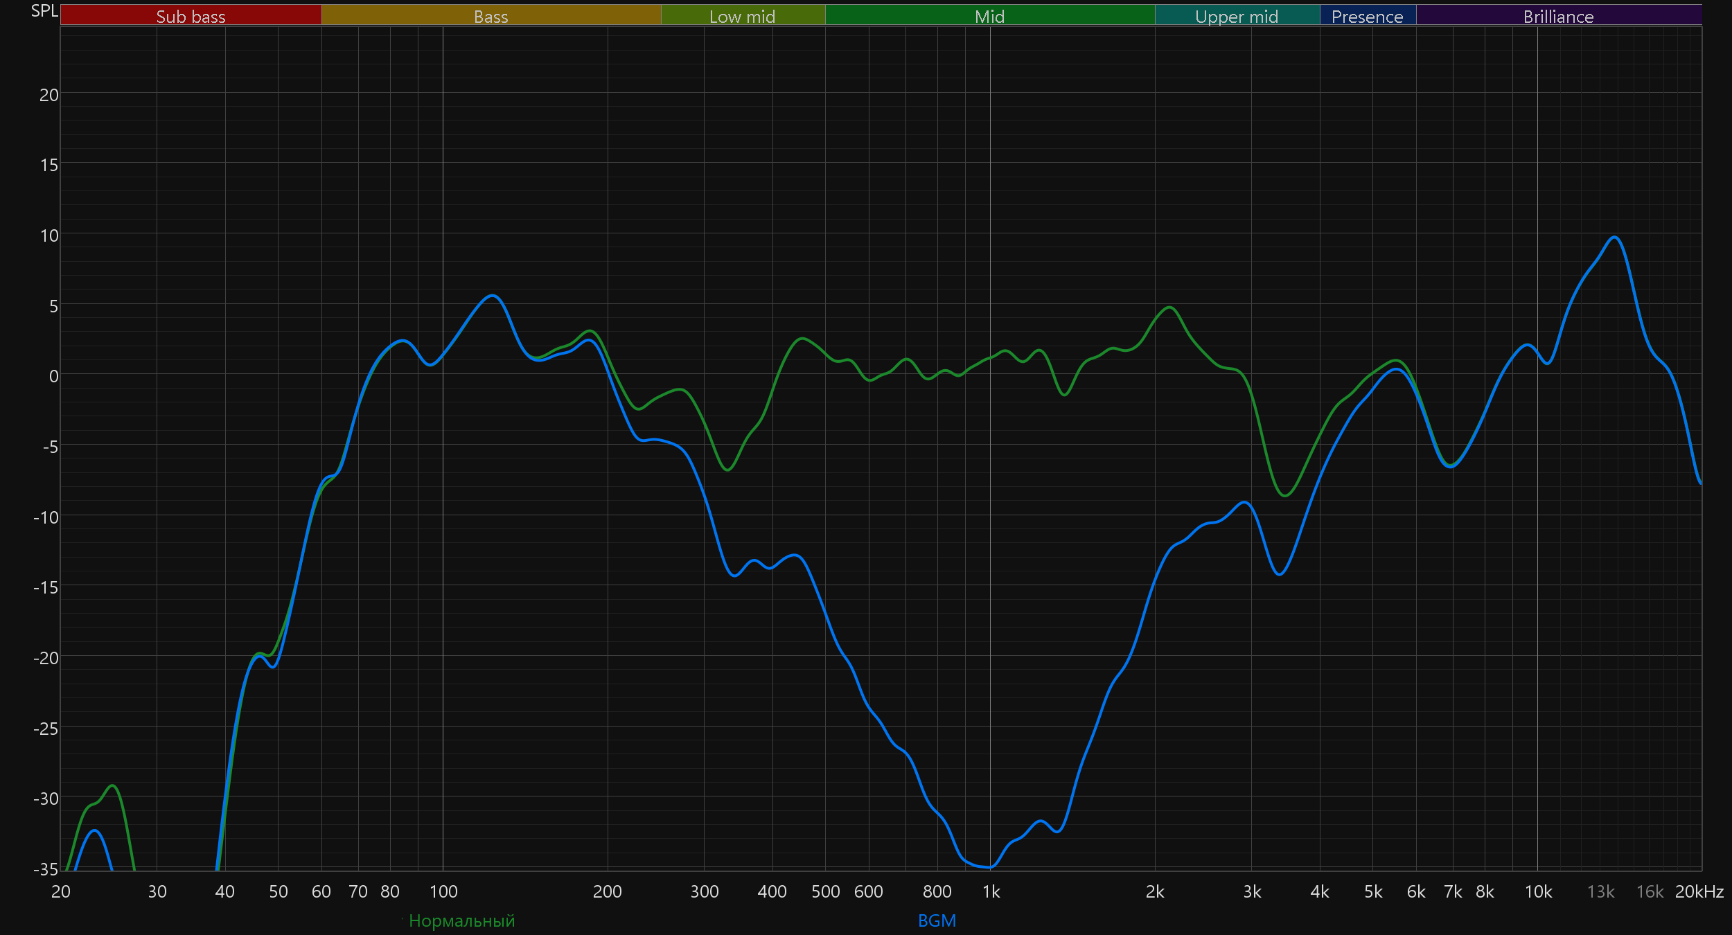Click the Low mid band header
Screen dimensions: 1732x935
tap(742, 16)
